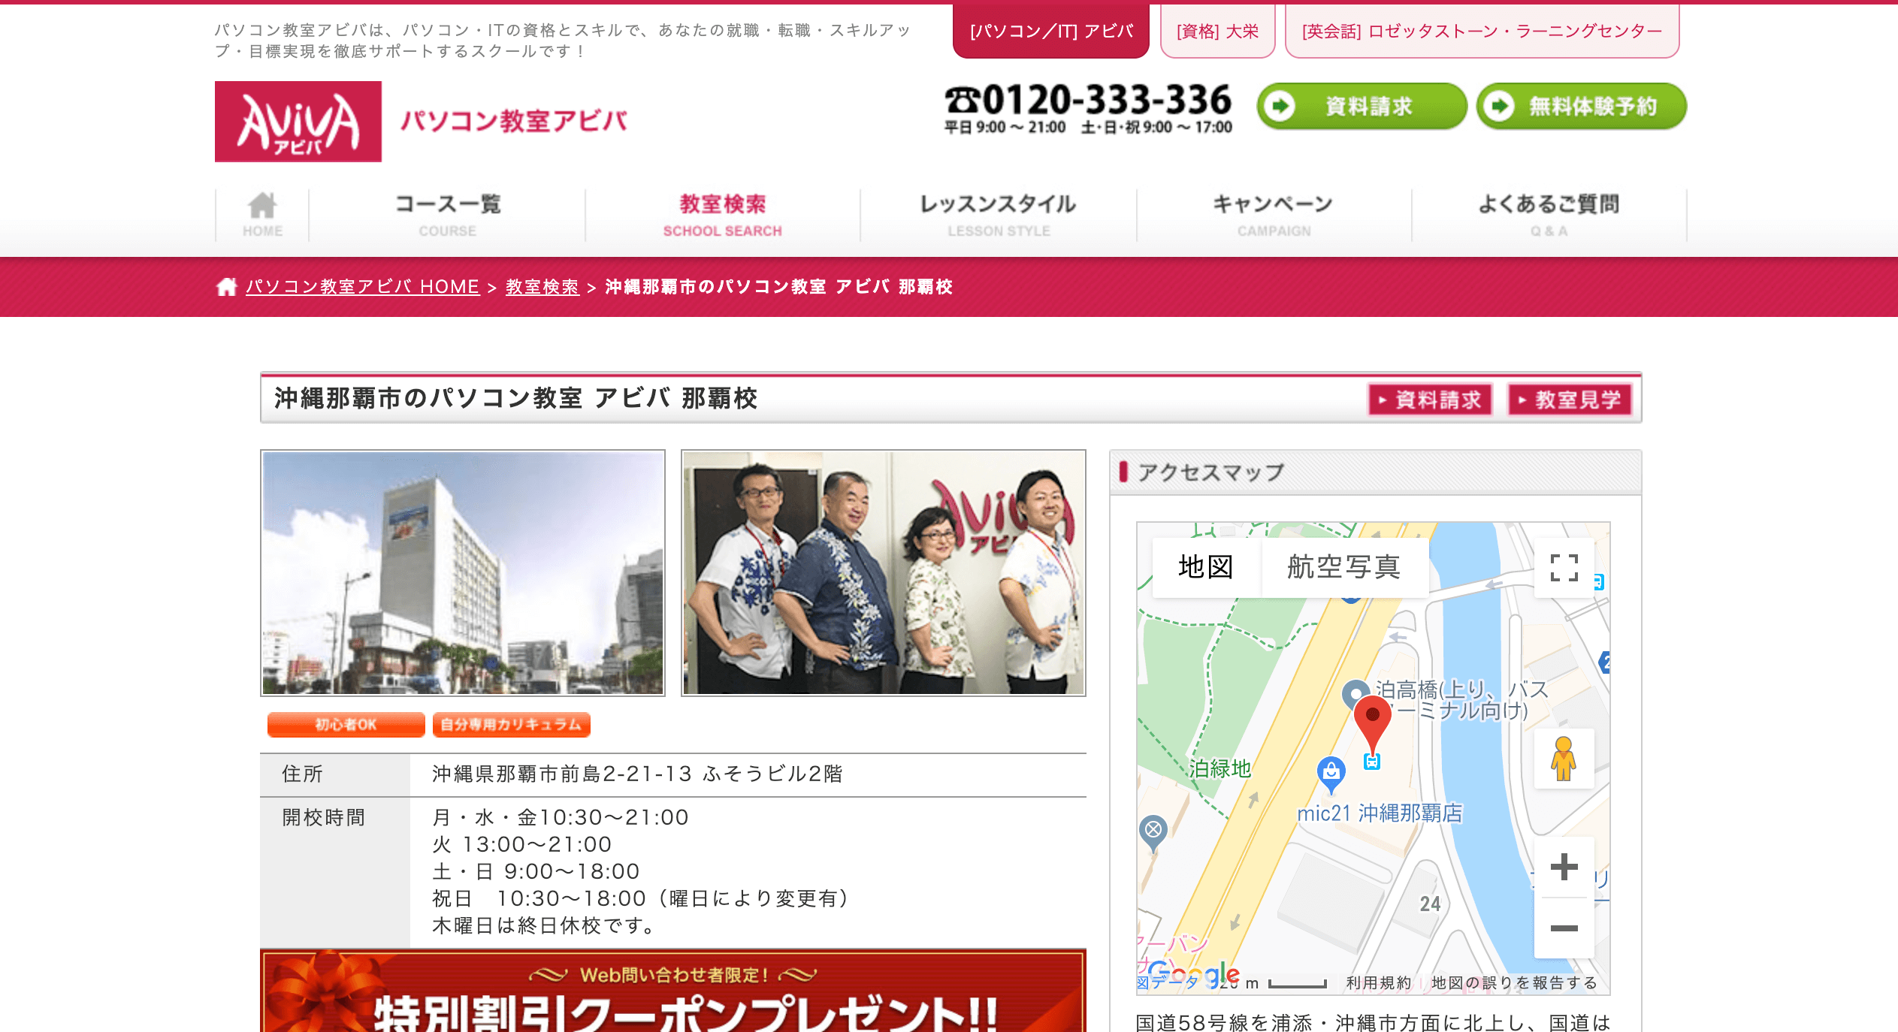Click the 0120-333-336 phone number
Screen dimensions: 1898x1032
[1088, 100]
